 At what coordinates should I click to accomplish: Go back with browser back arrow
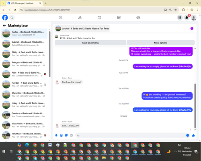(x=4, y=10)
